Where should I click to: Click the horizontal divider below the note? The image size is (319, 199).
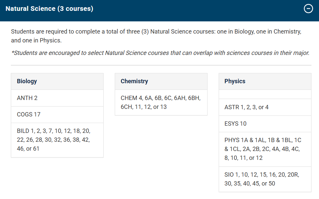tap(161, 65)
